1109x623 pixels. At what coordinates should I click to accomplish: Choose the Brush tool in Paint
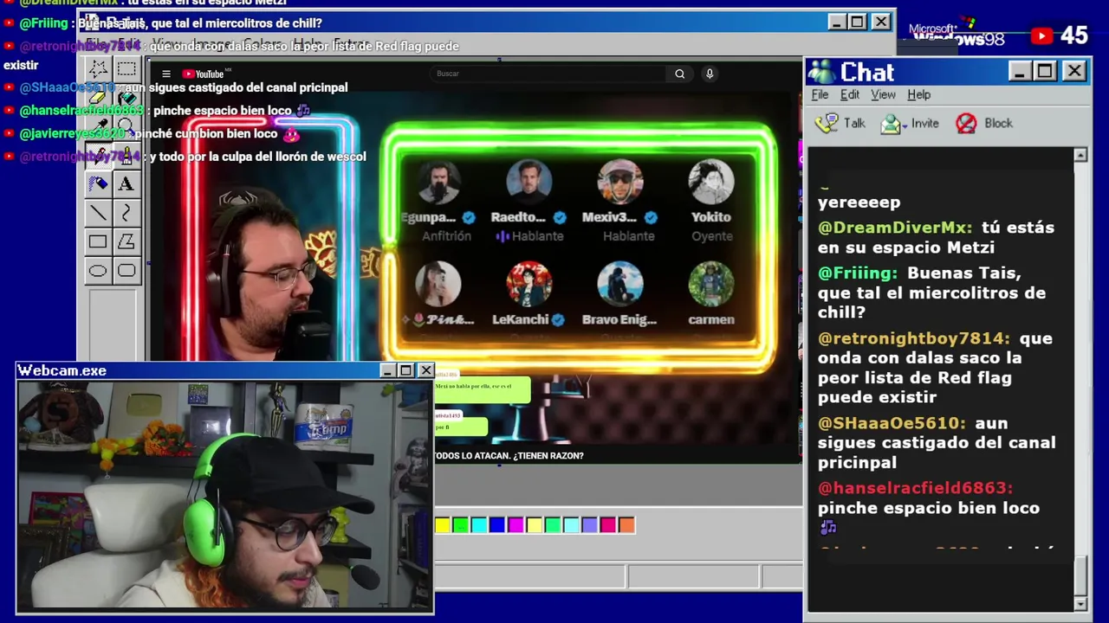(x=126, y=155)
